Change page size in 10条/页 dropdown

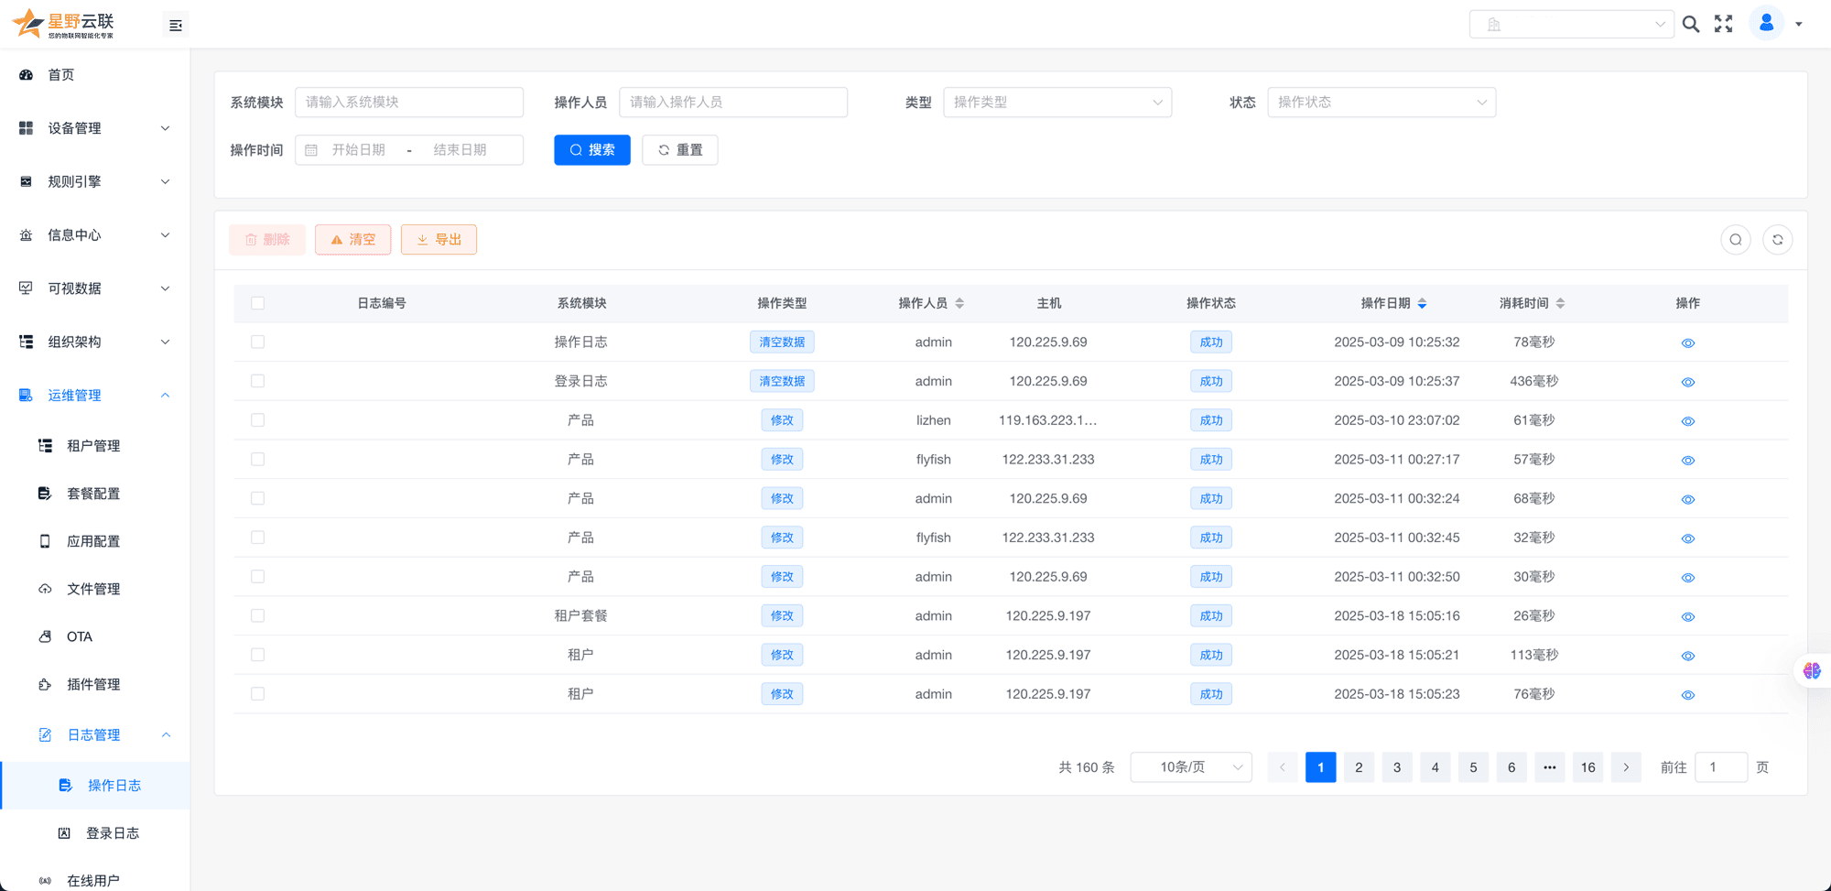pyautogui.click(x=1190, y=767)
